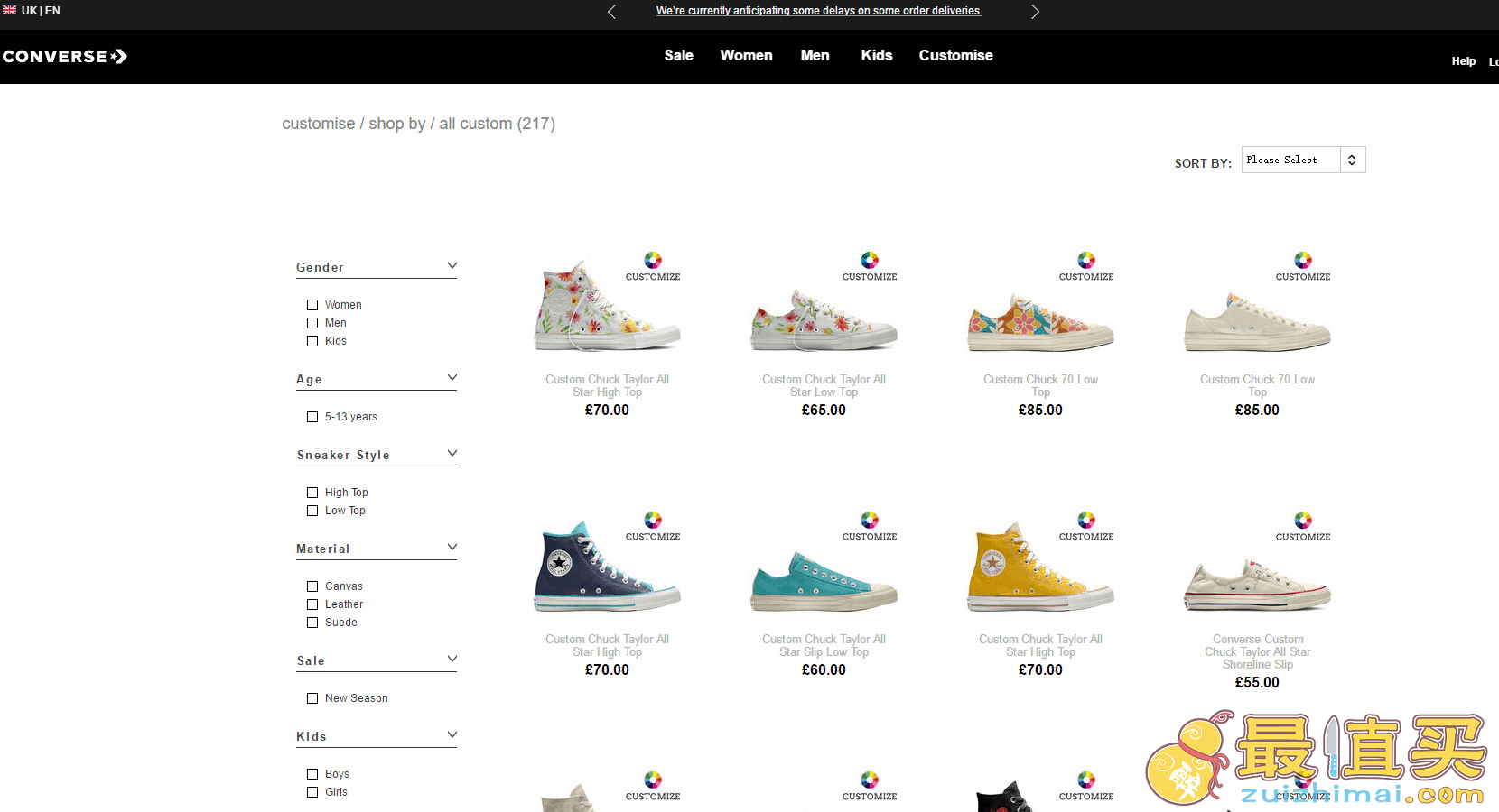Open Converse Custom Shoreline Slip product title

pyautogui.click(x=1257, y=651)
